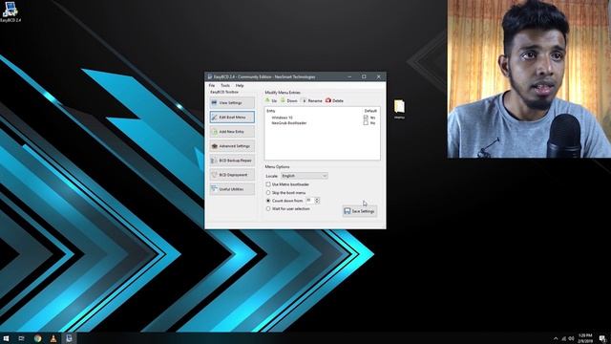The height and width of the screenshot is (344, 611).
Task: Select the folder icon on desktop
Action: coord(399,109)
